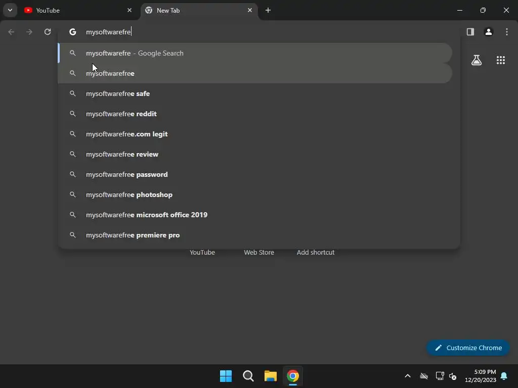Viewport: 518px width, 388px height.
Task: Toggle the Chrome side panel
Action: (x=470, y=32)
